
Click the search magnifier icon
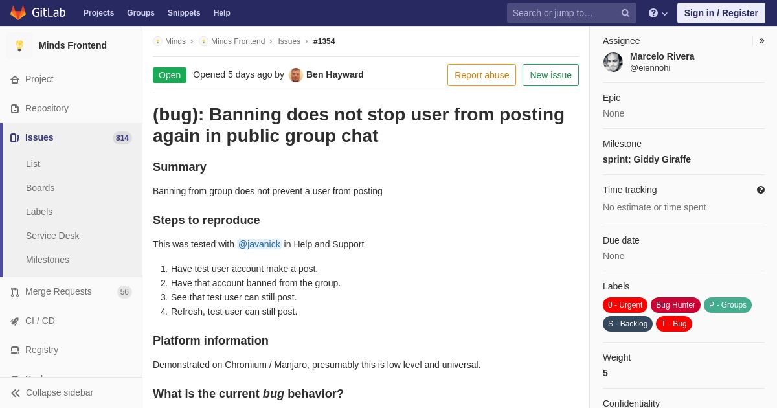pyautogui.click(x=625, y=13)
